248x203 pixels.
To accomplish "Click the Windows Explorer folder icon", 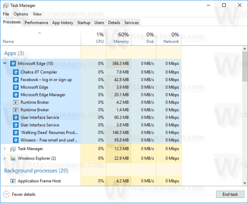I will (13, 158).
